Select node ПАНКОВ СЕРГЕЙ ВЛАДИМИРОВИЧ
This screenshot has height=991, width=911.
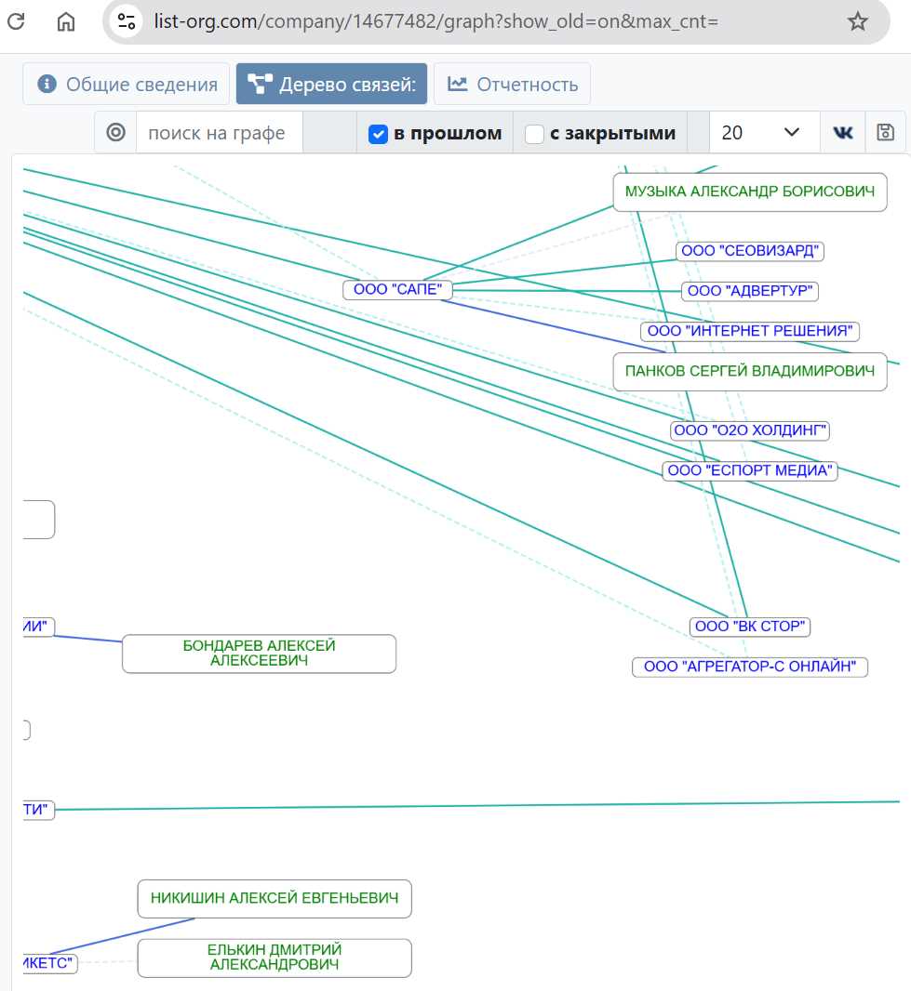point(750,371)
